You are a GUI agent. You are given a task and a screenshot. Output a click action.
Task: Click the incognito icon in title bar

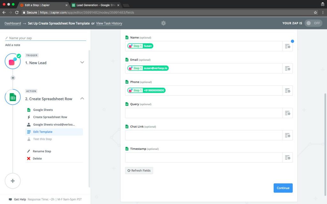323,4
